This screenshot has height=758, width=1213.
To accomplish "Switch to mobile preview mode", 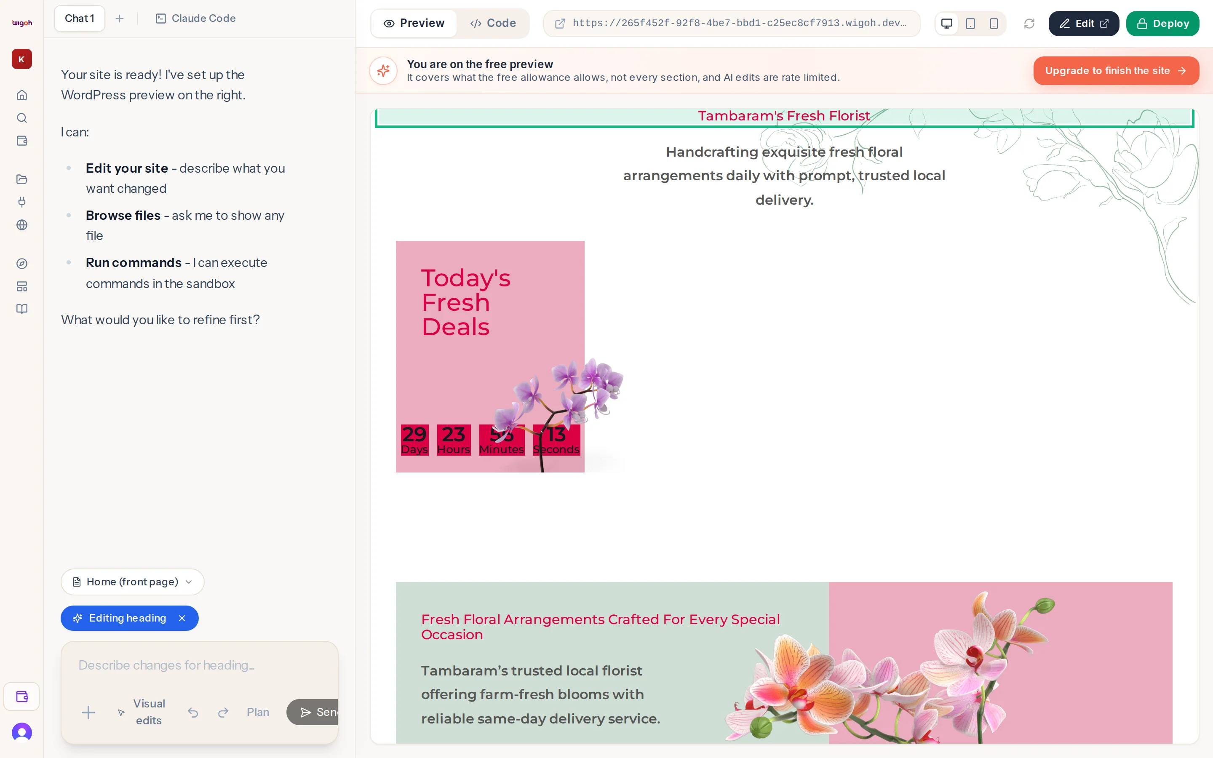I will [x=994, y=24].
